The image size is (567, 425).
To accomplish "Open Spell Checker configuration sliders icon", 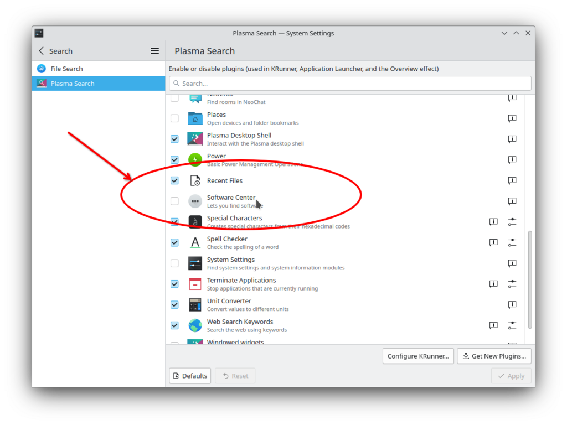I will click(512, 242).
